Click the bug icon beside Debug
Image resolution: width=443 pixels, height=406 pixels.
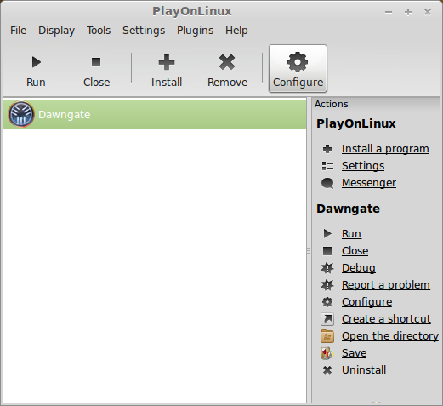point(327,268)
